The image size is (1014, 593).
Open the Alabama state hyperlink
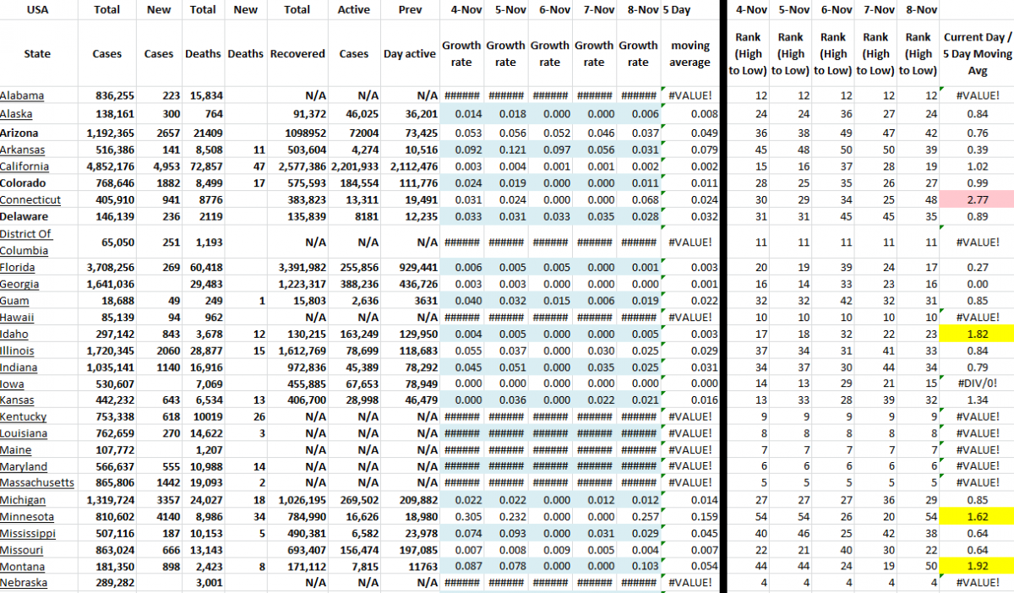tap(23, 95)
